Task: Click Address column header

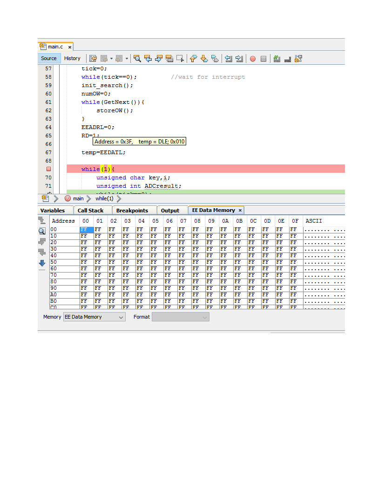Action: click(63, 221)
